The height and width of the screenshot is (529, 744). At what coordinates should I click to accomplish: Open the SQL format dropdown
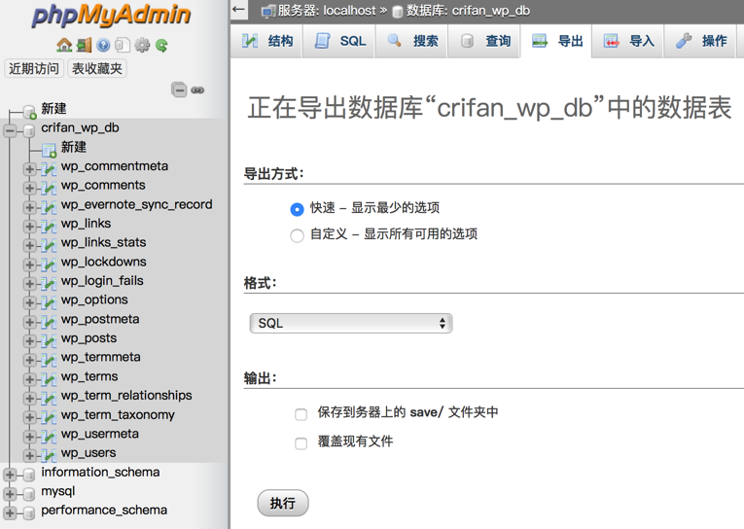click(351, 324)
